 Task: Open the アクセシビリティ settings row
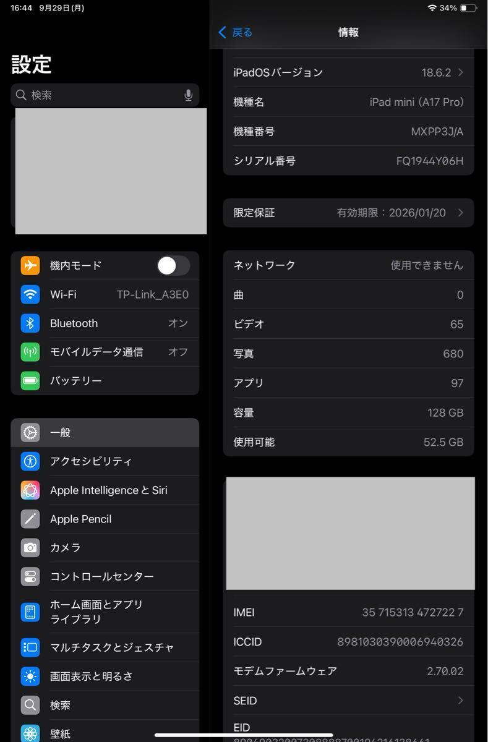pos(105,461)
